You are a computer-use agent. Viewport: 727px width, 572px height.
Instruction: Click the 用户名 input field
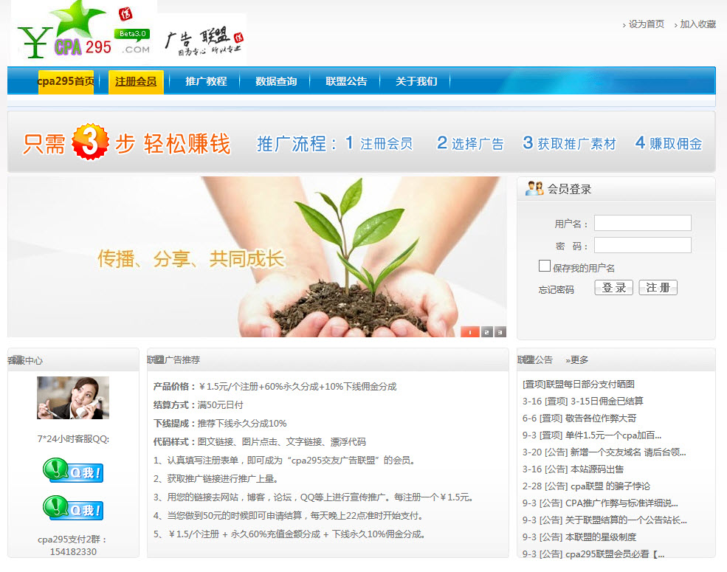[x=642, y=223]
